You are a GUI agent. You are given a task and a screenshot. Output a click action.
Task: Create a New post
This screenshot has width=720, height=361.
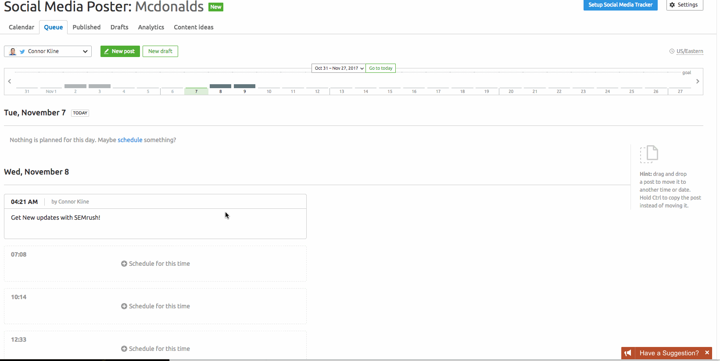(x=120, y=51)
